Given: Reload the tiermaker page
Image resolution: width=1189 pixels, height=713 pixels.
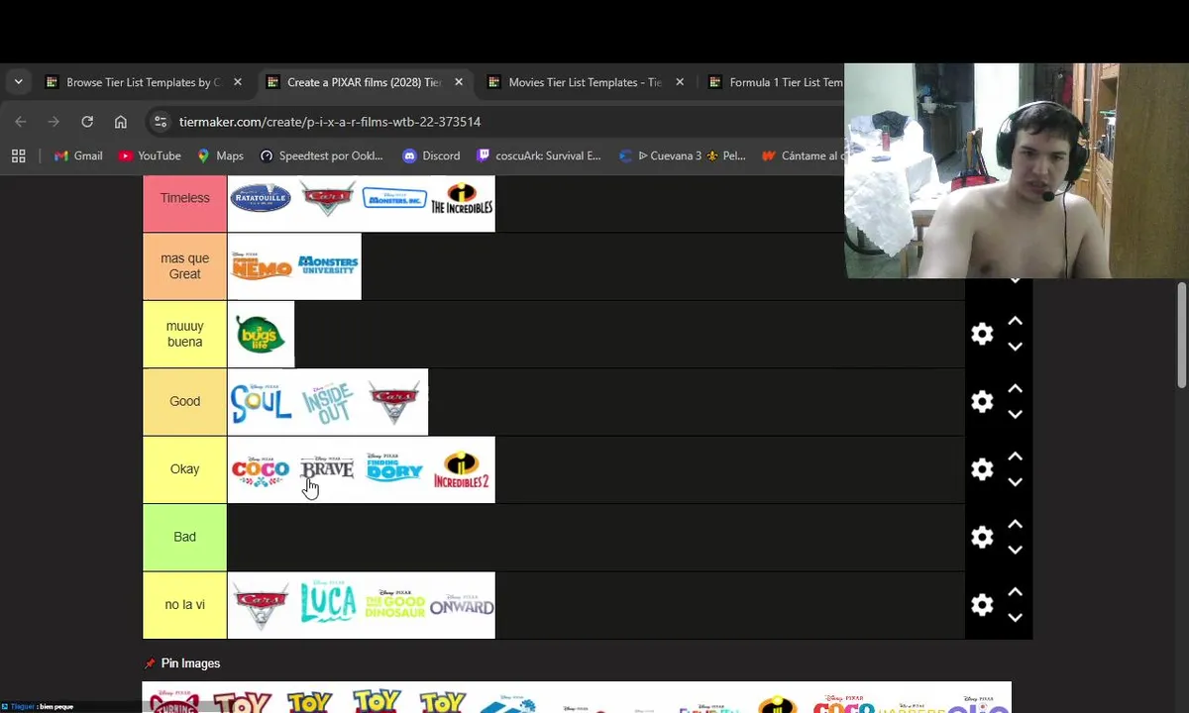Looking at the screenshot, I should click(x=87, y=122).
